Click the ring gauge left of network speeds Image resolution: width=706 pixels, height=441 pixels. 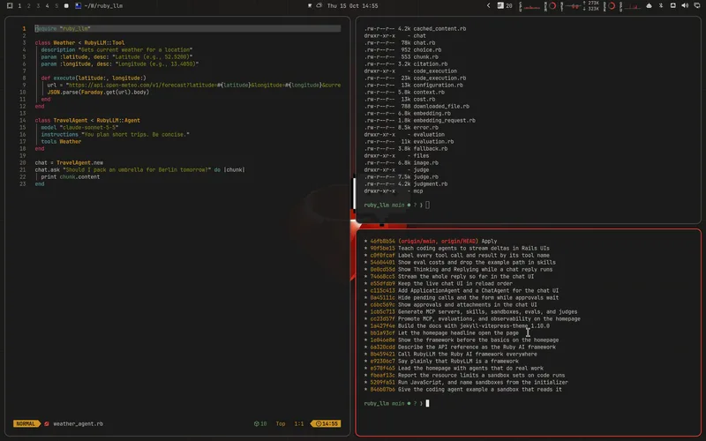(x=553, y=6)
